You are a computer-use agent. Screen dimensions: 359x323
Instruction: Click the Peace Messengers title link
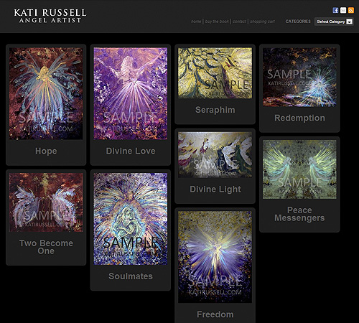[x=299, y=214]
